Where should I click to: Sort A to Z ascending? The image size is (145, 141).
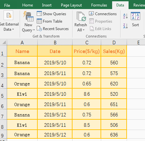pos(125,16)
